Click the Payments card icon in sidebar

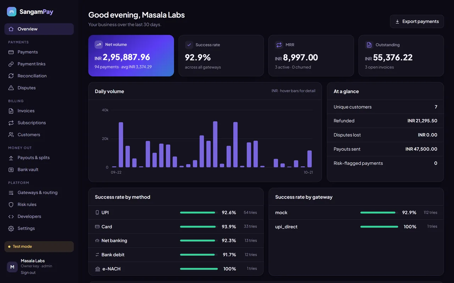pyautogui.click(x=11, y=52)
